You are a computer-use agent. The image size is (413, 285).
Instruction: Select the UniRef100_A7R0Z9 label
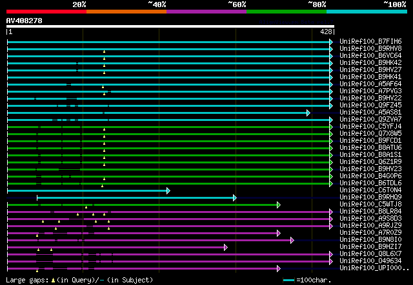tap(370, 233)
